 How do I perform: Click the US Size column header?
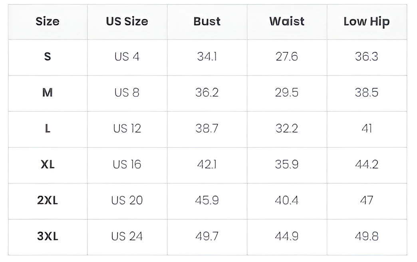point(127,22)
